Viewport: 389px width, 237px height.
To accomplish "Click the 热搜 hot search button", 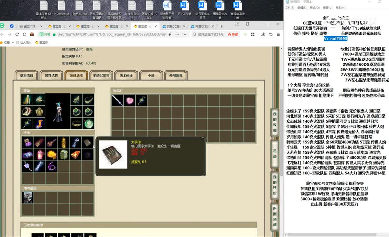I will [233, 34].
